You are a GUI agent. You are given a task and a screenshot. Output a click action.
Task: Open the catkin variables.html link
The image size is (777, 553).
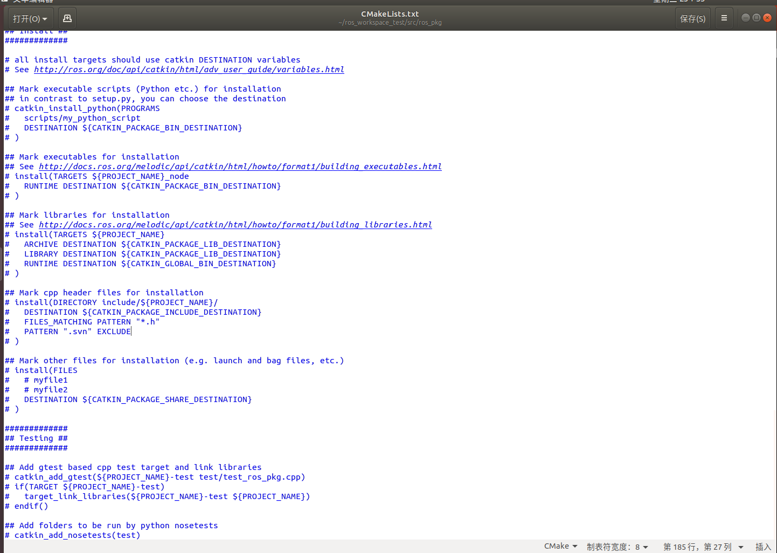(189, 70)
